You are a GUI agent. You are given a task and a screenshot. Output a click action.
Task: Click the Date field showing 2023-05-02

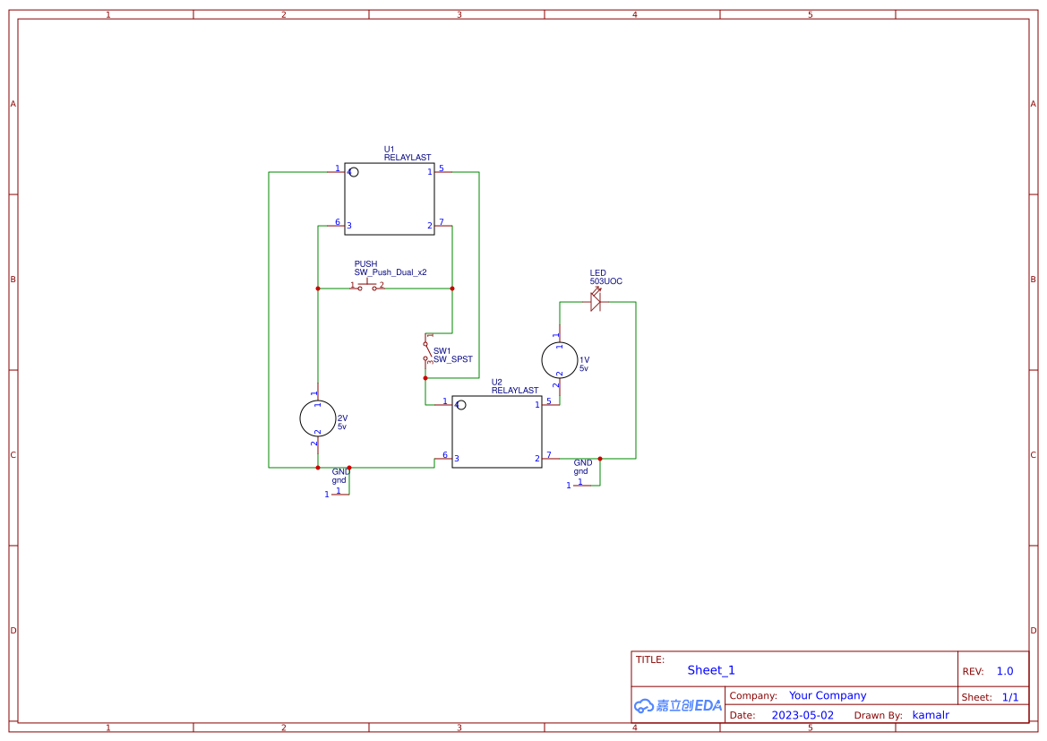tap(803, 715)
